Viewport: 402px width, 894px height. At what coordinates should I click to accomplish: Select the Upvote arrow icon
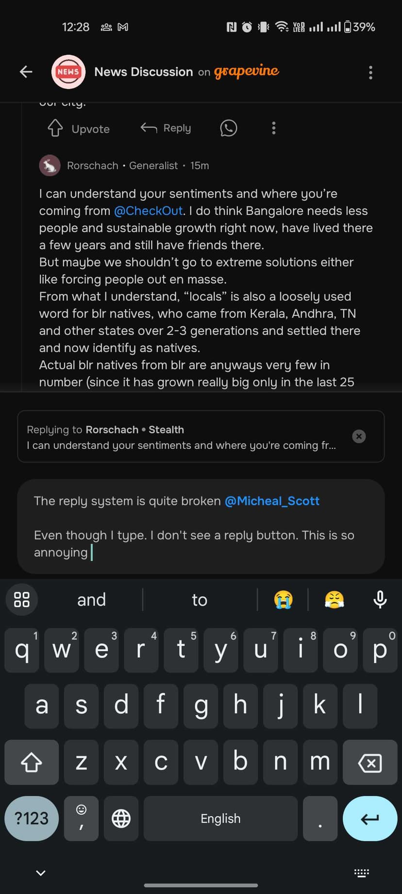(55, 128)
